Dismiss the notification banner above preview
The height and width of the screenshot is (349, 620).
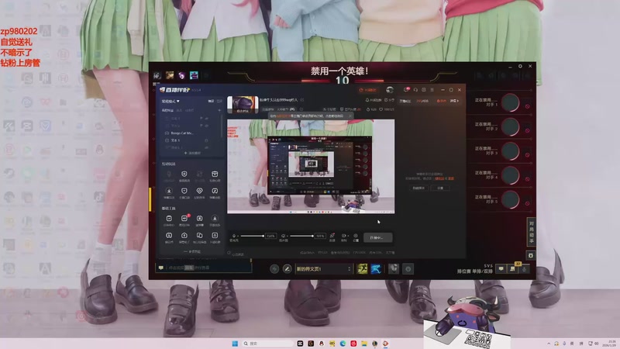tap(350, 116)
